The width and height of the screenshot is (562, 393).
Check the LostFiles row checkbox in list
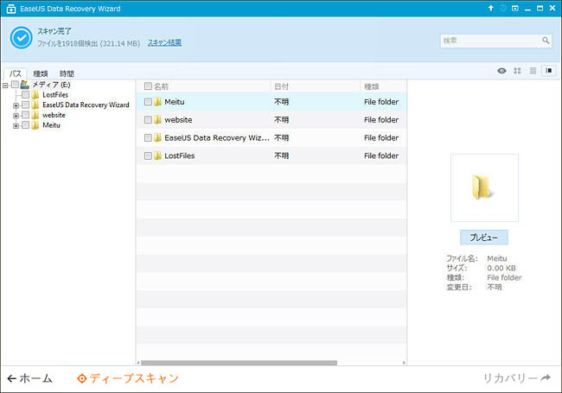click(148, 155)
